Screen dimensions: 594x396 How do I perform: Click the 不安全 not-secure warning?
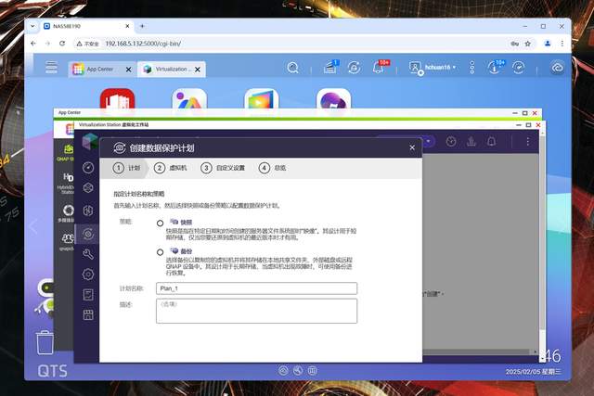[88, 44]
